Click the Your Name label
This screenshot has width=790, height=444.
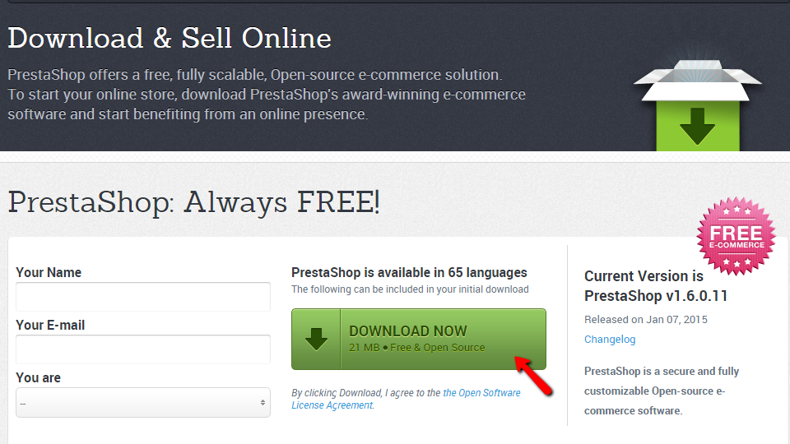click(x=49, y=272)
